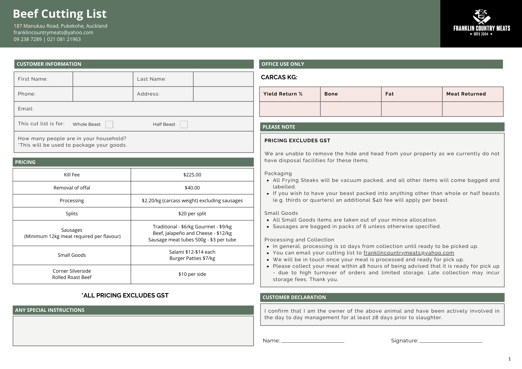Click the customer declaration statement text
This screenshot has width=522, height=369.
click(382, 314)
